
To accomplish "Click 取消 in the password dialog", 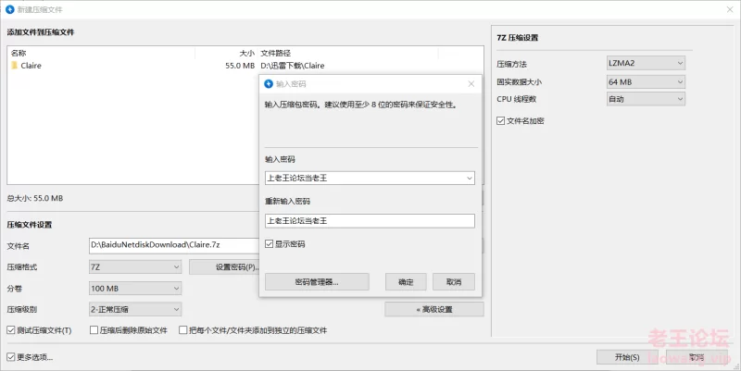I will pos(454,282).
